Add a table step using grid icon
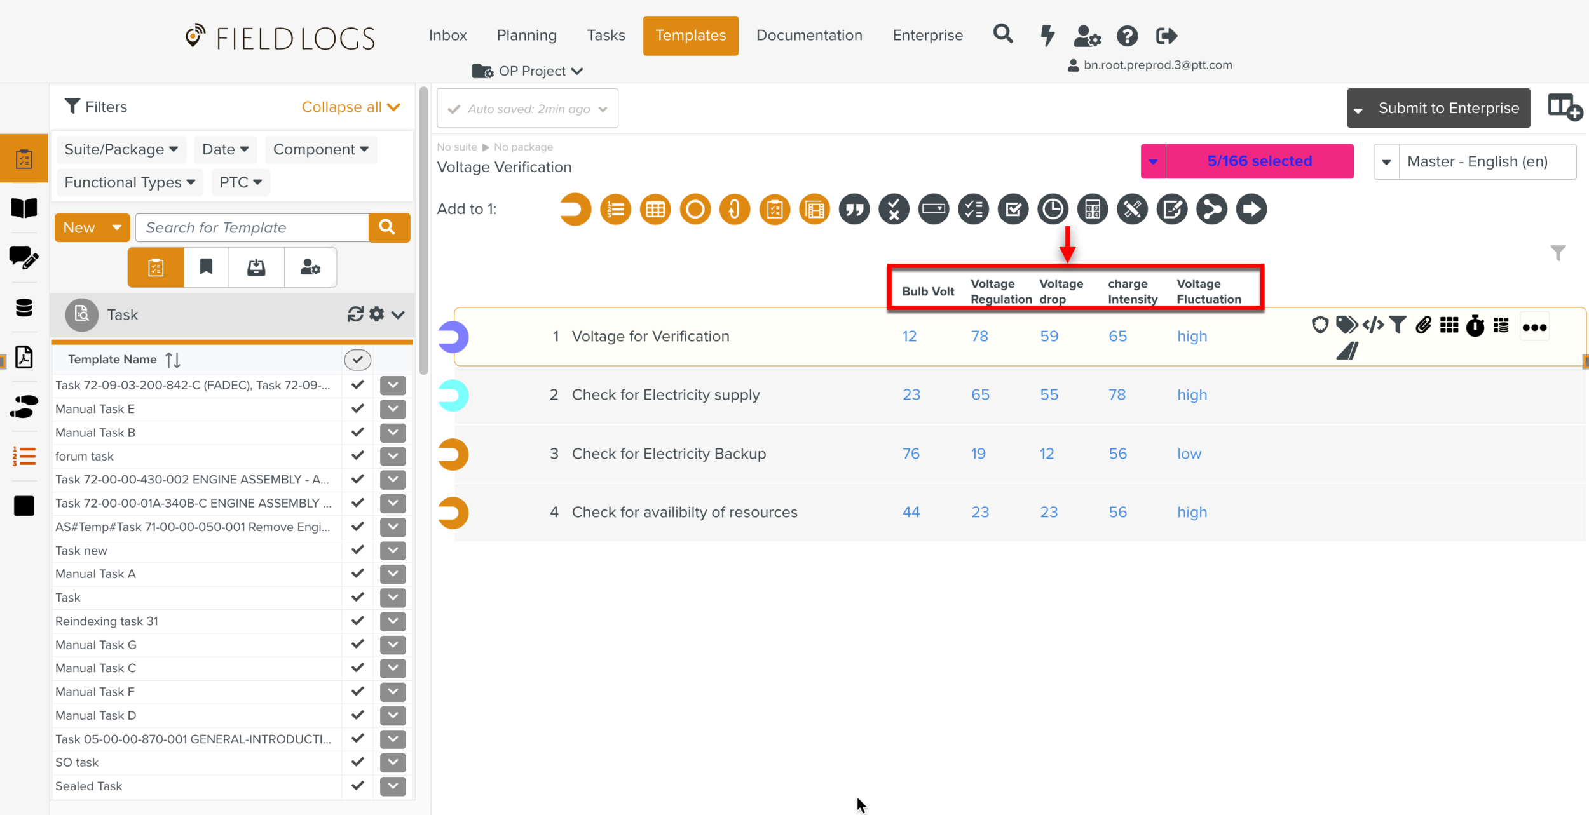This screenshot has height=815, width=1589. tap(655, 210)
